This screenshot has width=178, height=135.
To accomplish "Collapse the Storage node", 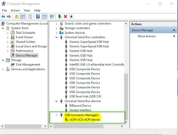I will [3, 60].
